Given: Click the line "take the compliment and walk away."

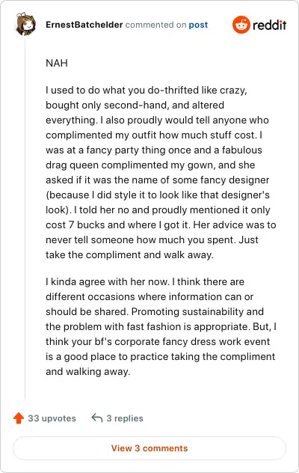Looking at the screenshot, I should pos(129,255).
